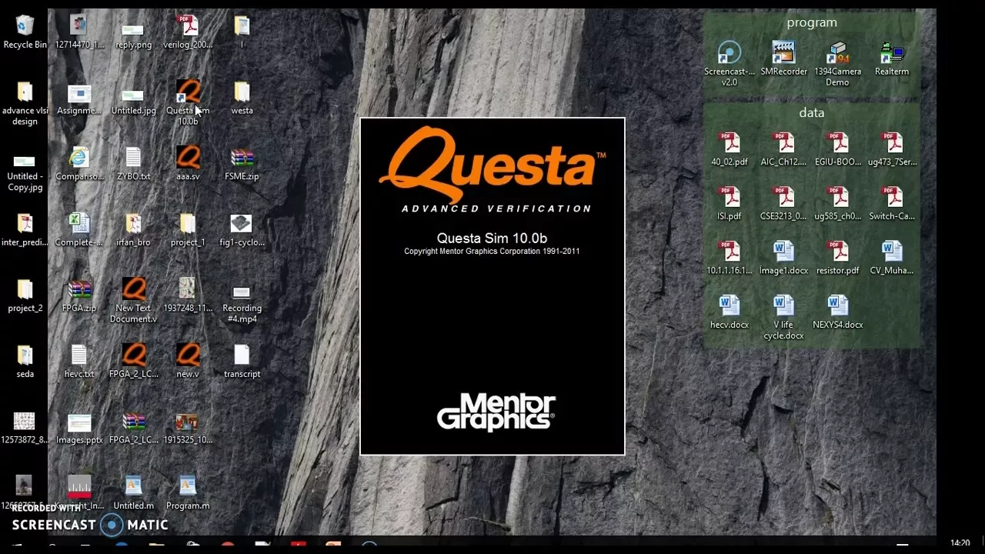Open the Program.m MATLAB file
The image size is (985, 554).
tap(188, 493)
